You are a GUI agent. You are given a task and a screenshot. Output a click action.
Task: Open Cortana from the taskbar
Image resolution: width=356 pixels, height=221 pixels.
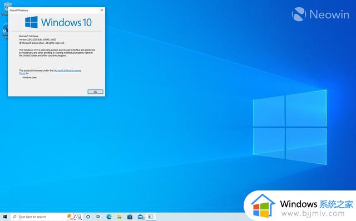pyautogui.click(x=88, y=217)
